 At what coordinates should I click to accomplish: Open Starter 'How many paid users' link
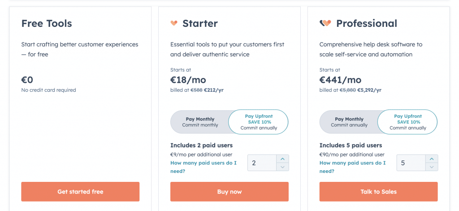pos(204,167)
